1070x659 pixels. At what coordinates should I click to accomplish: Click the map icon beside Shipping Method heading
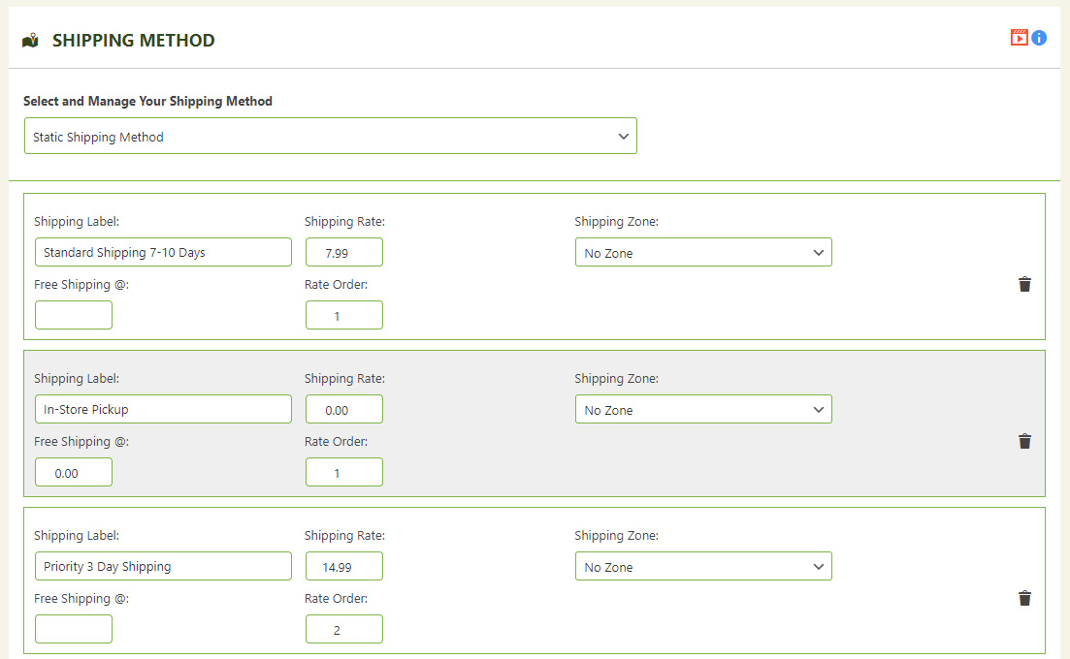tap(30, 41)
